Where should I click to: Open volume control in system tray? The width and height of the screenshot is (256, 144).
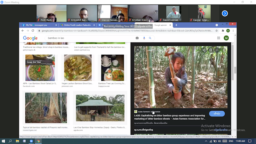(219, 141)
